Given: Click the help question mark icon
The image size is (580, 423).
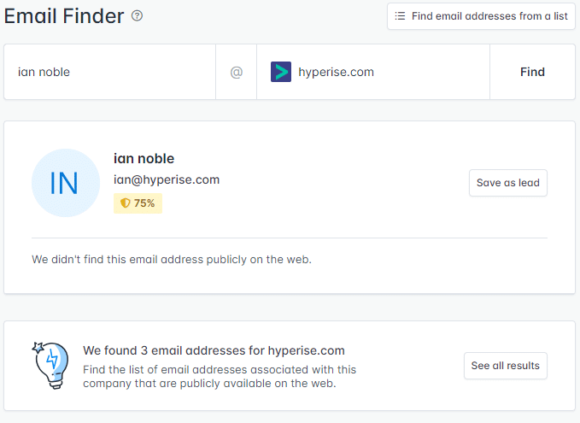Looking at the screenshot, I should 138,15.
